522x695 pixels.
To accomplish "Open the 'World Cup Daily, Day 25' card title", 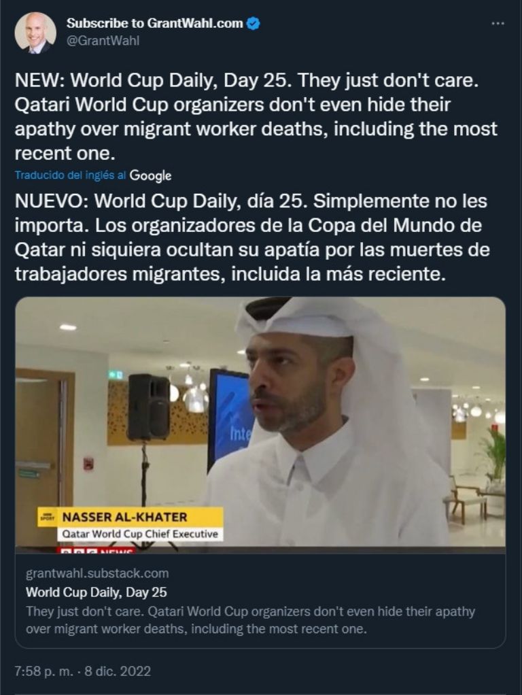I will click(x=96, y=592).
